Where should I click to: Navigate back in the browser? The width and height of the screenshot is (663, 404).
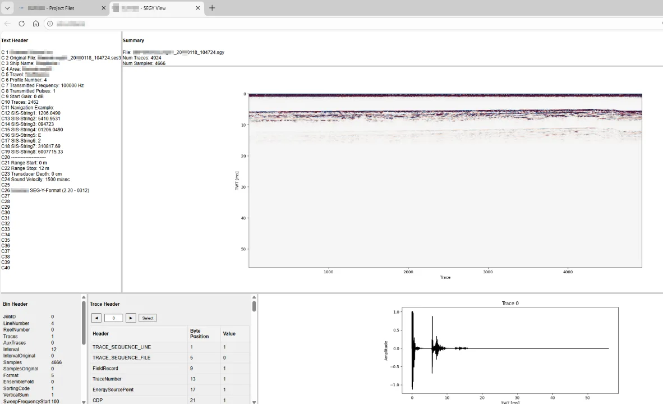tap(7, 24)
